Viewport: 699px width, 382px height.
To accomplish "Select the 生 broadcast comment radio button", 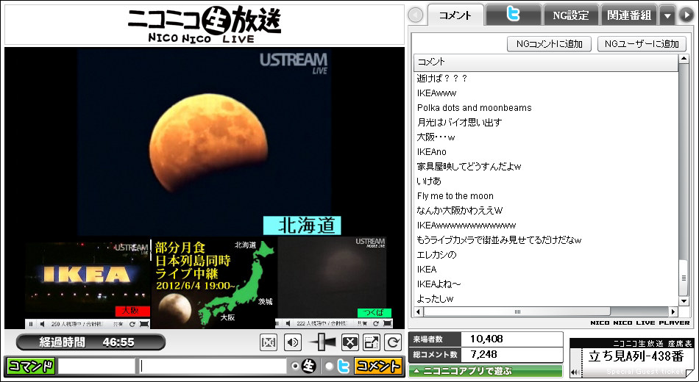I will click(x=294, y=366).
